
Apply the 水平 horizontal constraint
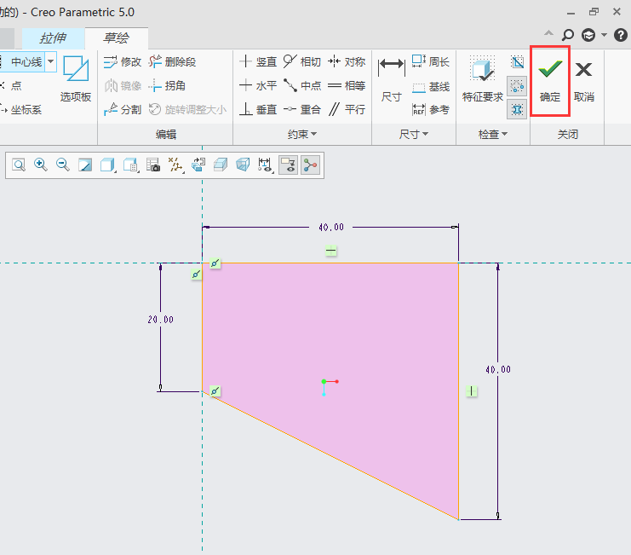[258, 86]
